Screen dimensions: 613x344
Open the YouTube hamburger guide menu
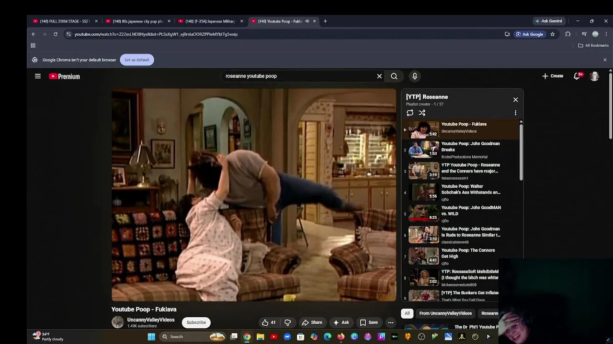coord(38,76)
